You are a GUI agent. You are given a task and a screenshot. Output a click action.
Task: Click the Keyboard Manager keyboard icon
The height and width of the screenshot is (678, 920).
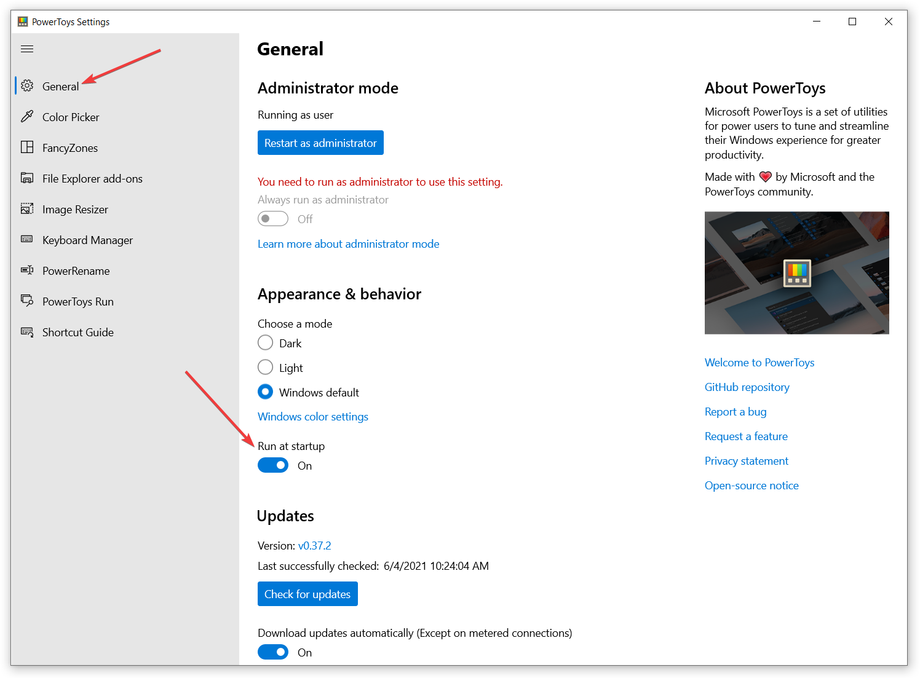pos(27,240)
